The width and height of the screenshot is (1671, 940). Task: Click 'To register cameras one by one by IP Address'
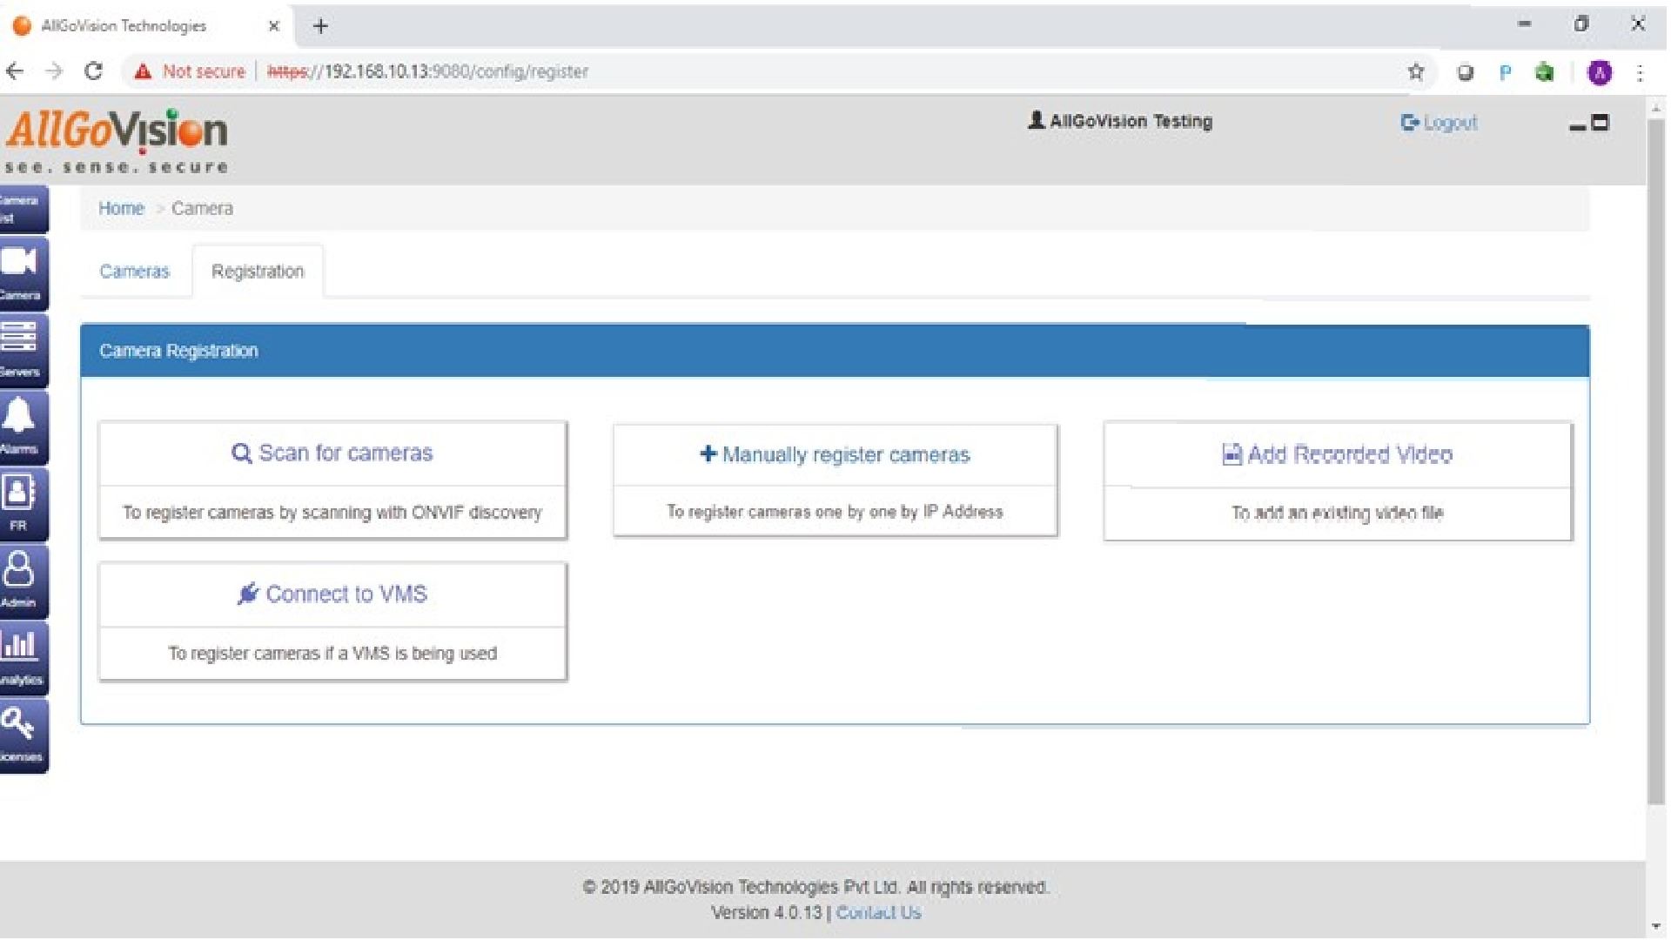pyautogui.click(x=835, y=512)
